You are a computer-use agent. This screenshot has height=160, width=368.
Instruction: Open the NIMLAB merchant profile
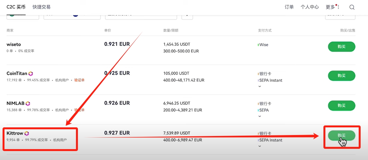pos(15,104)
